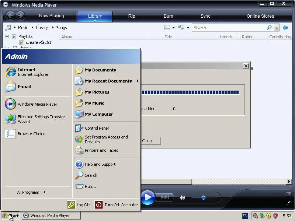The width and height of the screenshot is (295, 221).
Task: Click the yellow security shield tray icon
Action: pos(269,216)
